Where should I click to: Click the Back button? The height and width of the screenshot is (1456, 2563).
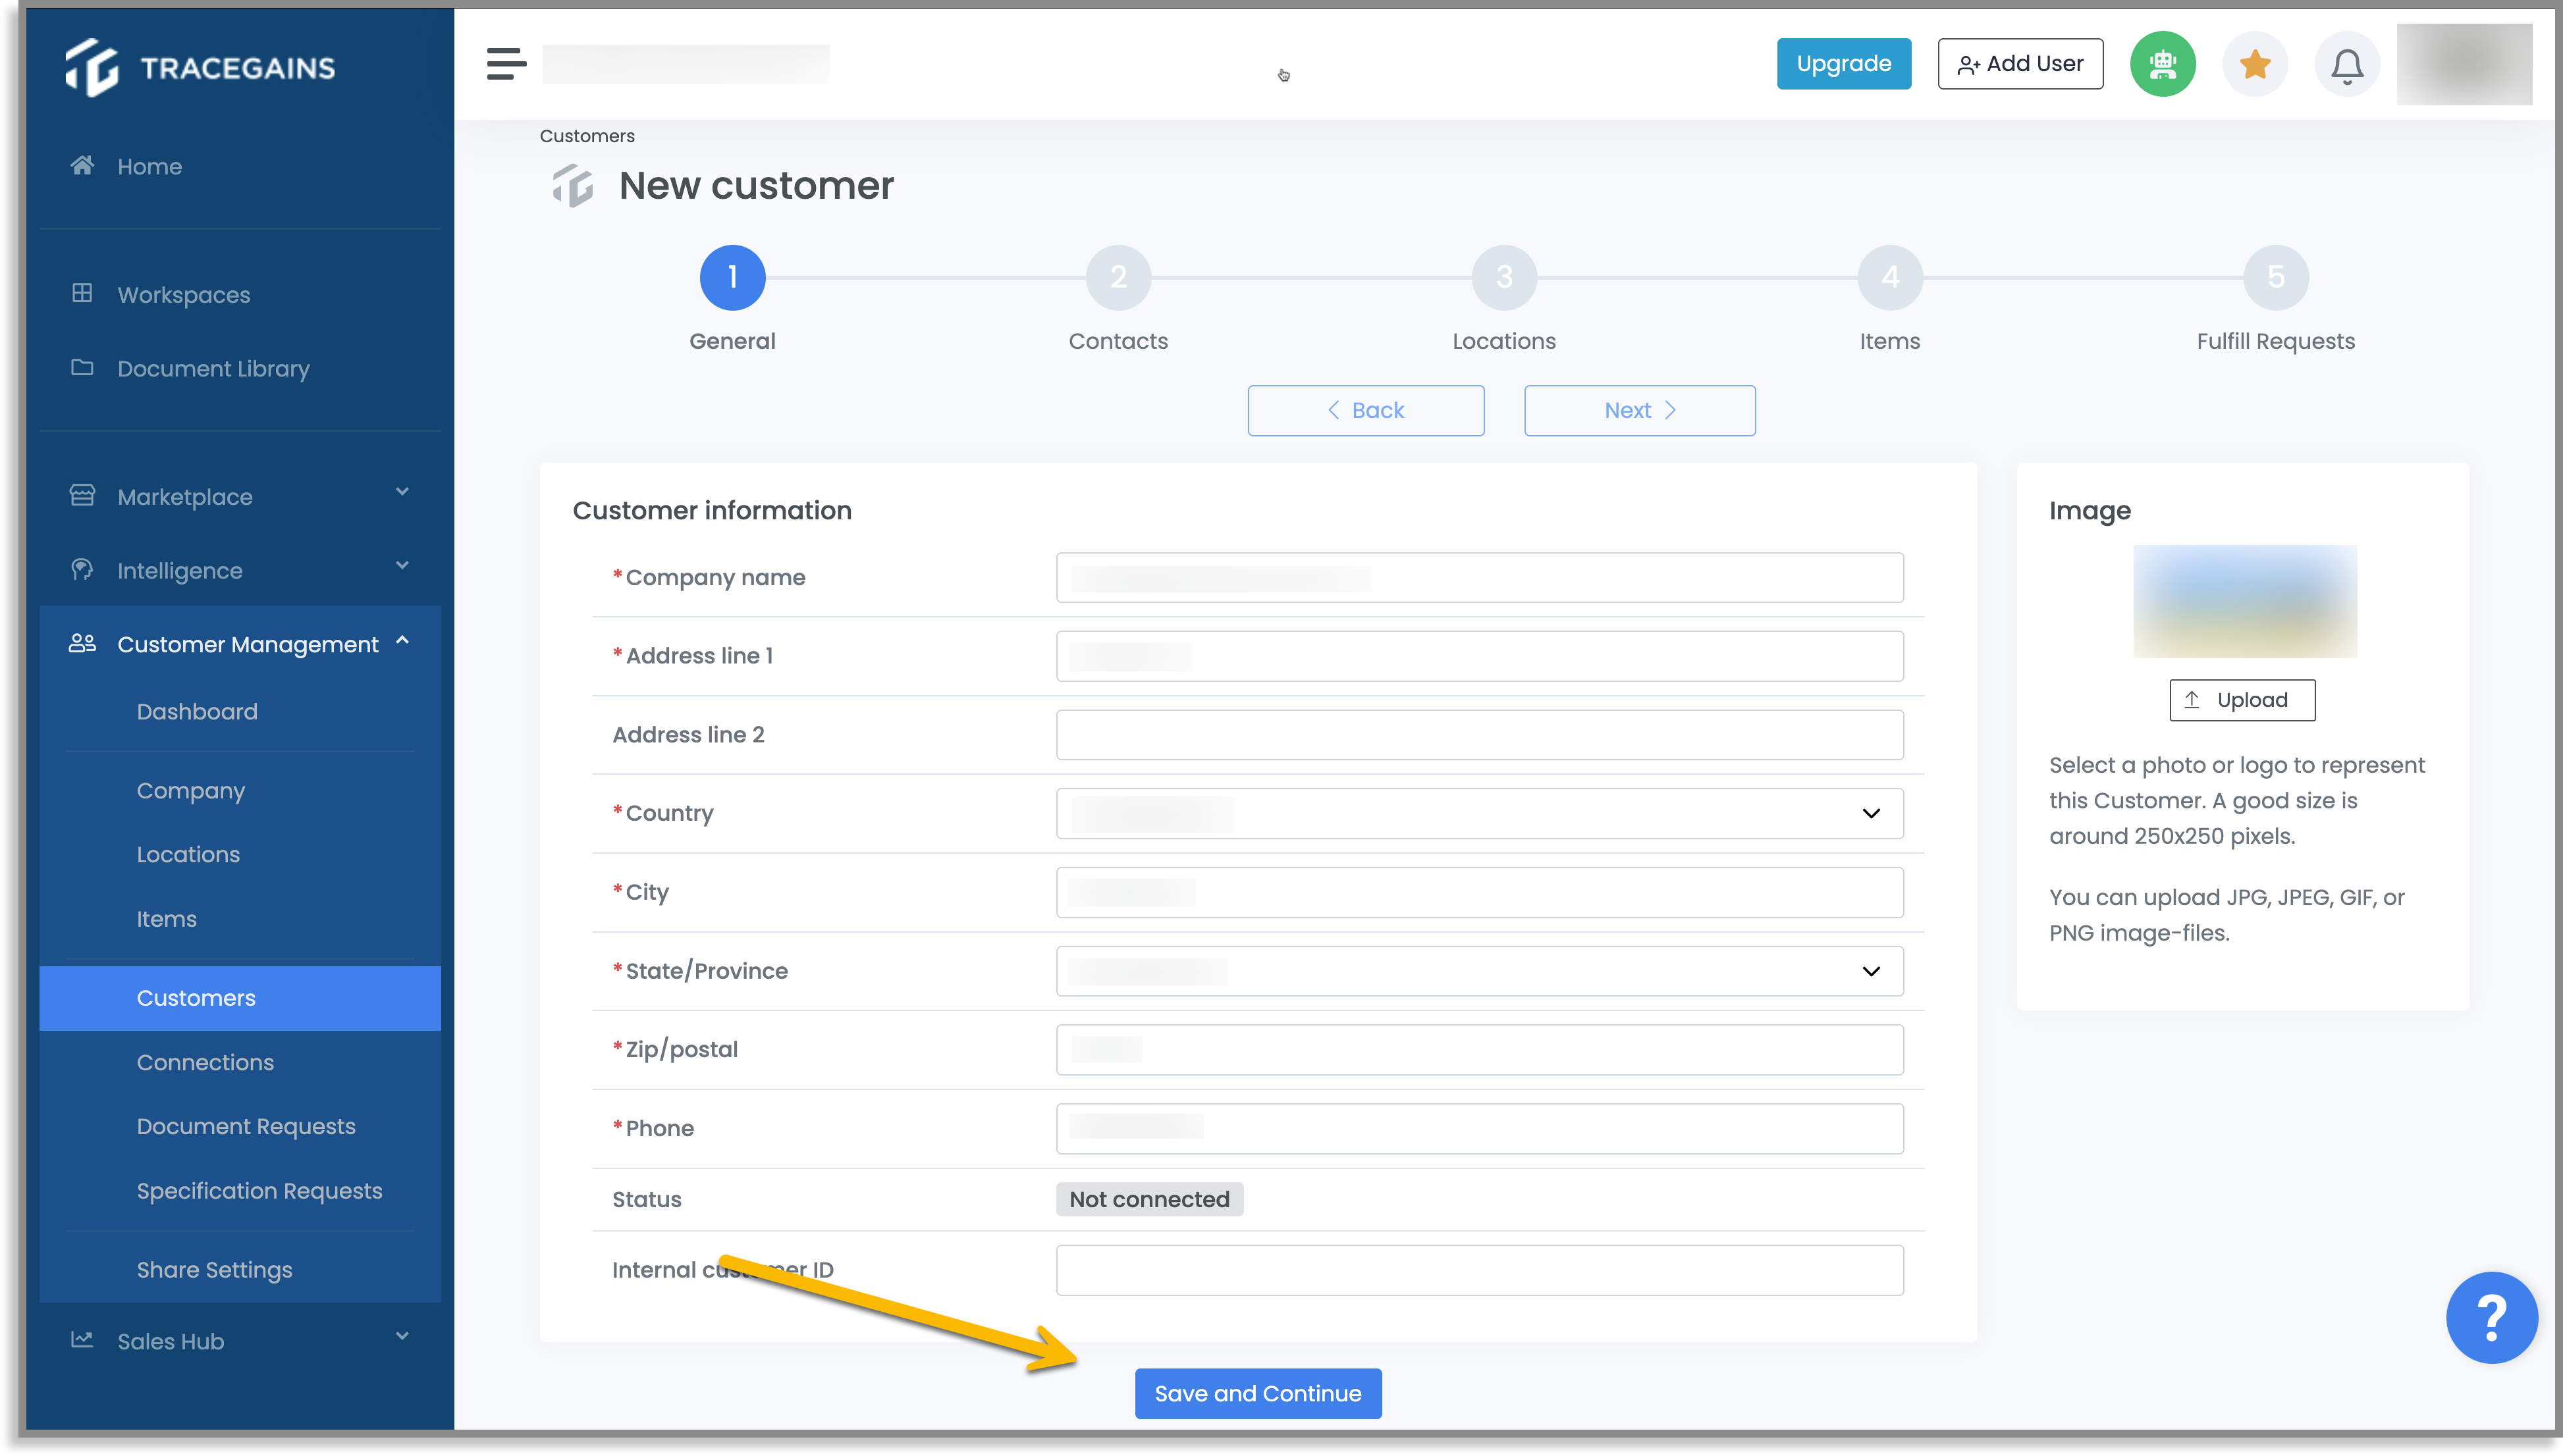click(x=1366, y=410)
